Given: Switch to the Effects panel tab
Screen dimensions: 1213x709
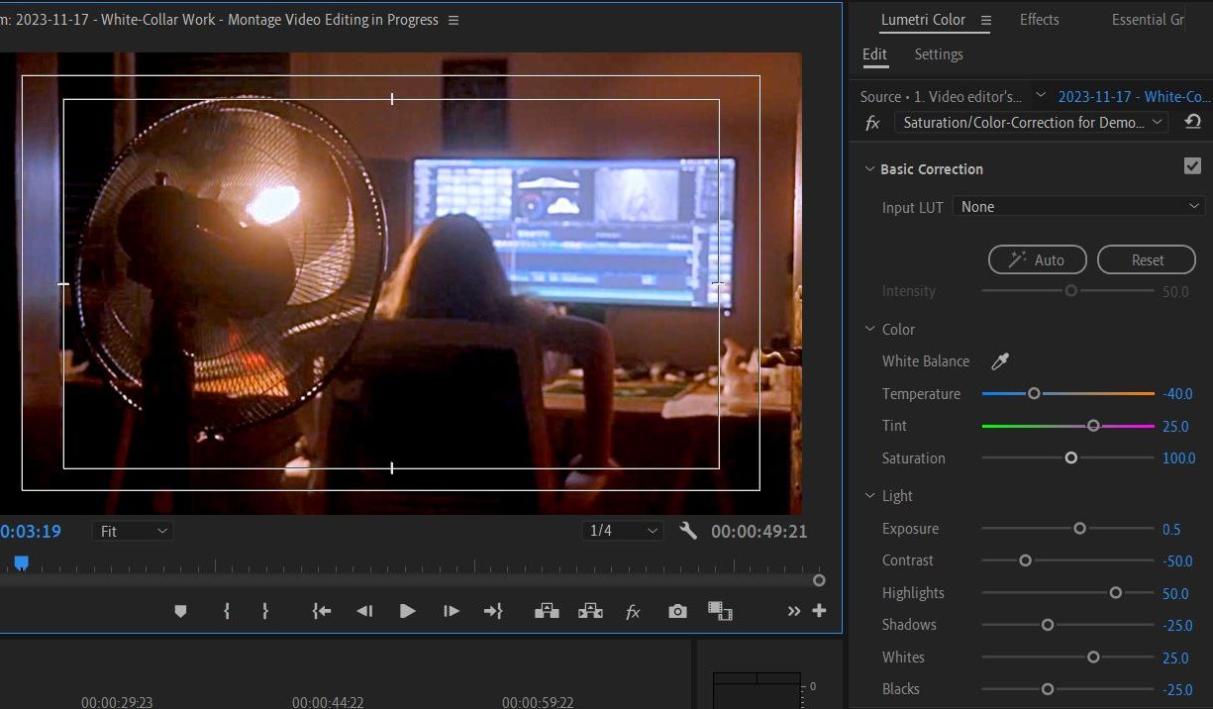Looking at the screenshot, I should [x=1039, y=20].
